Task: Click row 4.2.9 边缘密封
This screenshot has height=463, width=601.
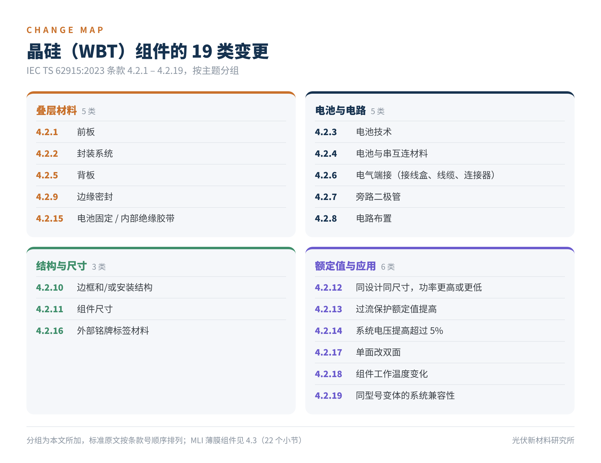Action: coord(161,197)
